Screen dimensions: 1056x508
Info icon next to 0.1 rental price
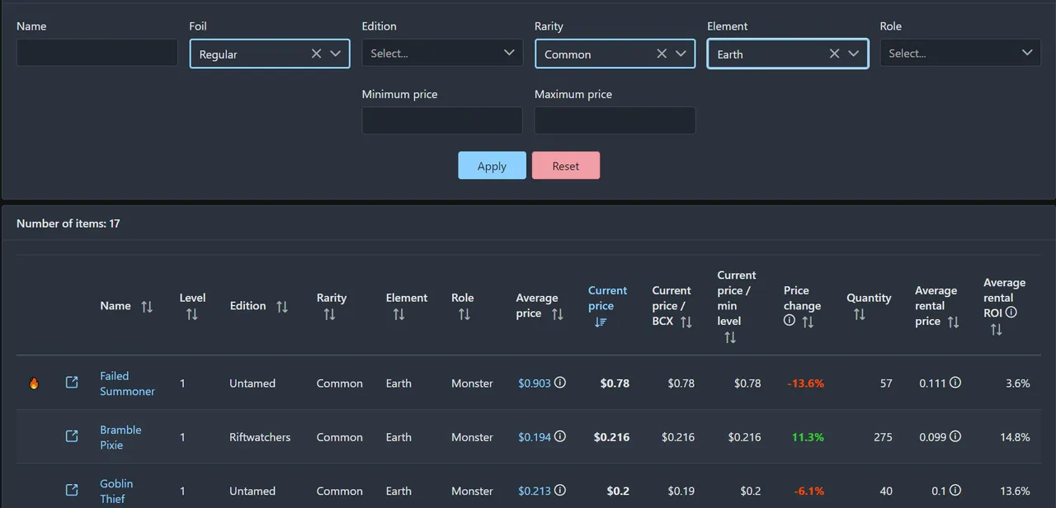pos(955,490)
